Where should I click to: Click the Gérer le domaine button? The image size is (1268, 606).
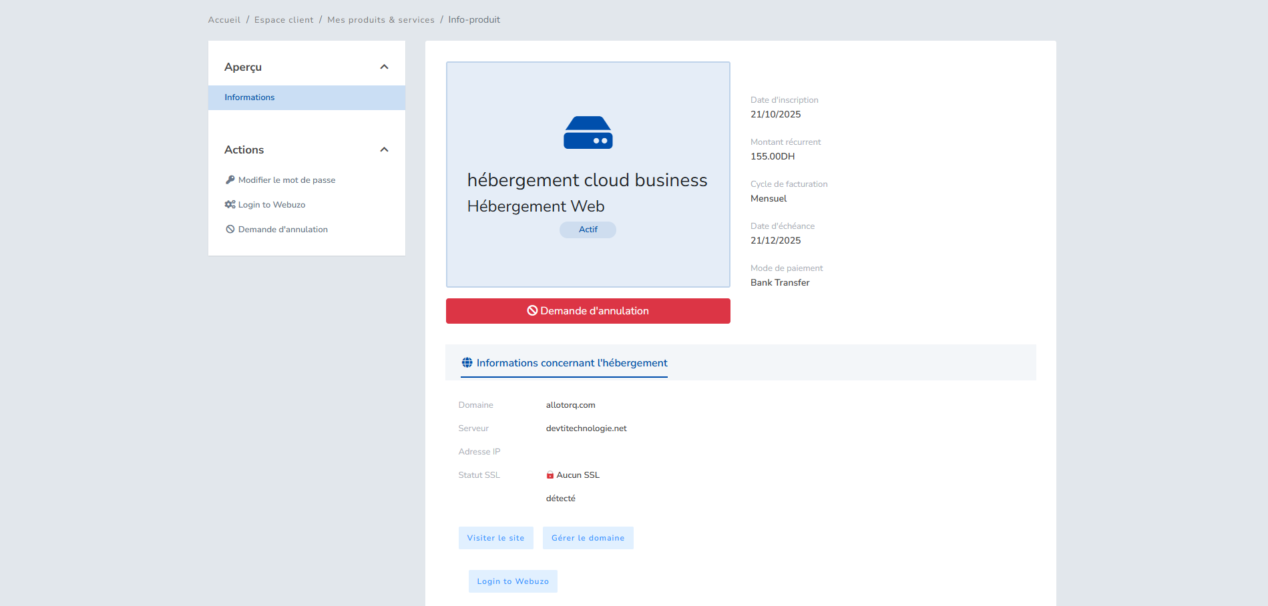(x=588, y=538)
